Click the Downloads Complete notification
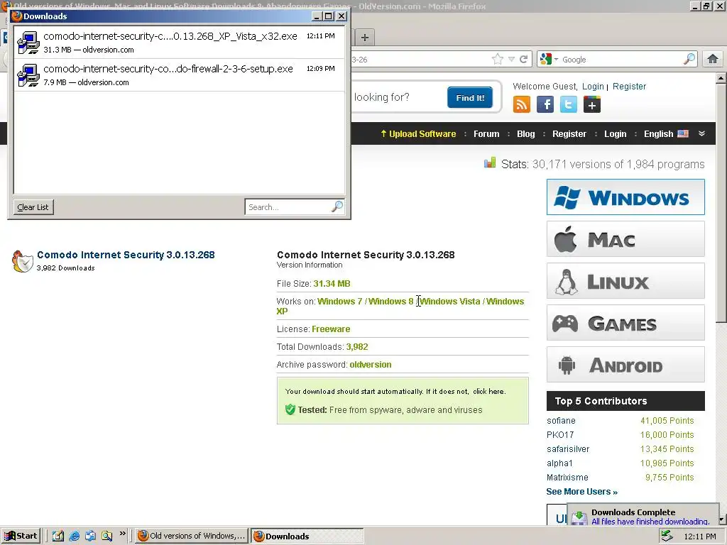 643,516
